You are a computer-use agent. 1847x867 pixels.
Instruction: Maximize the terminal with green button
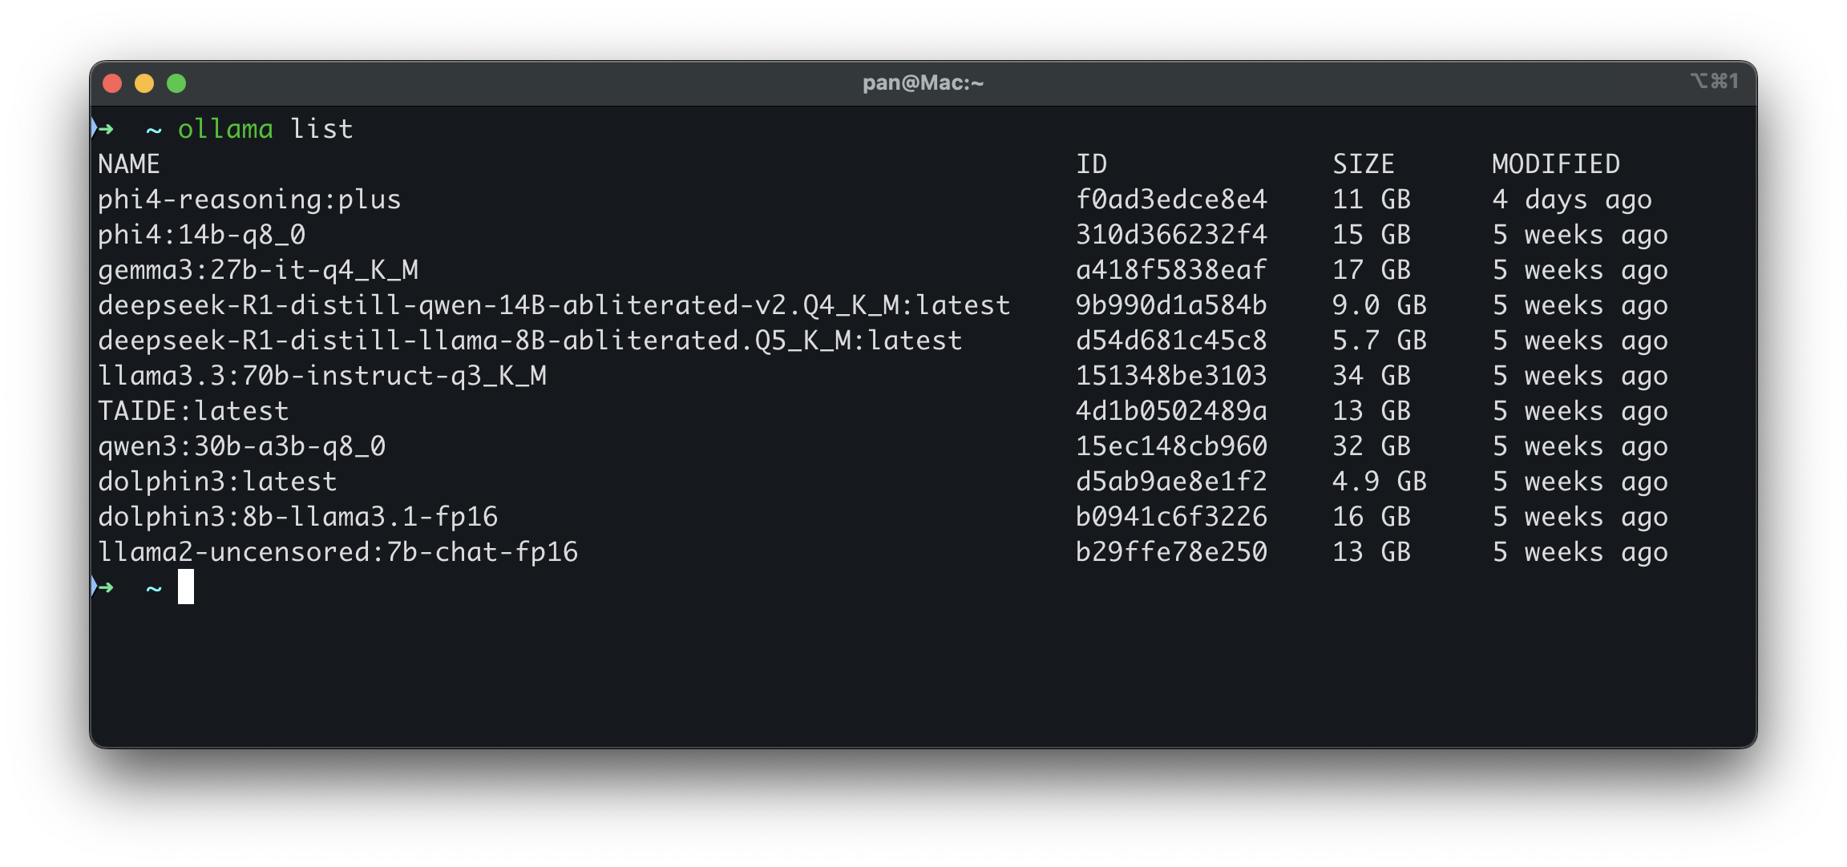(176, 83)
